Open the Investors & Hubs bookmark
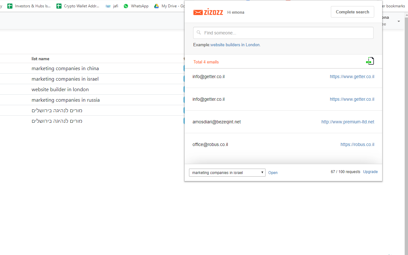The image size is (408, 255). 29,6
